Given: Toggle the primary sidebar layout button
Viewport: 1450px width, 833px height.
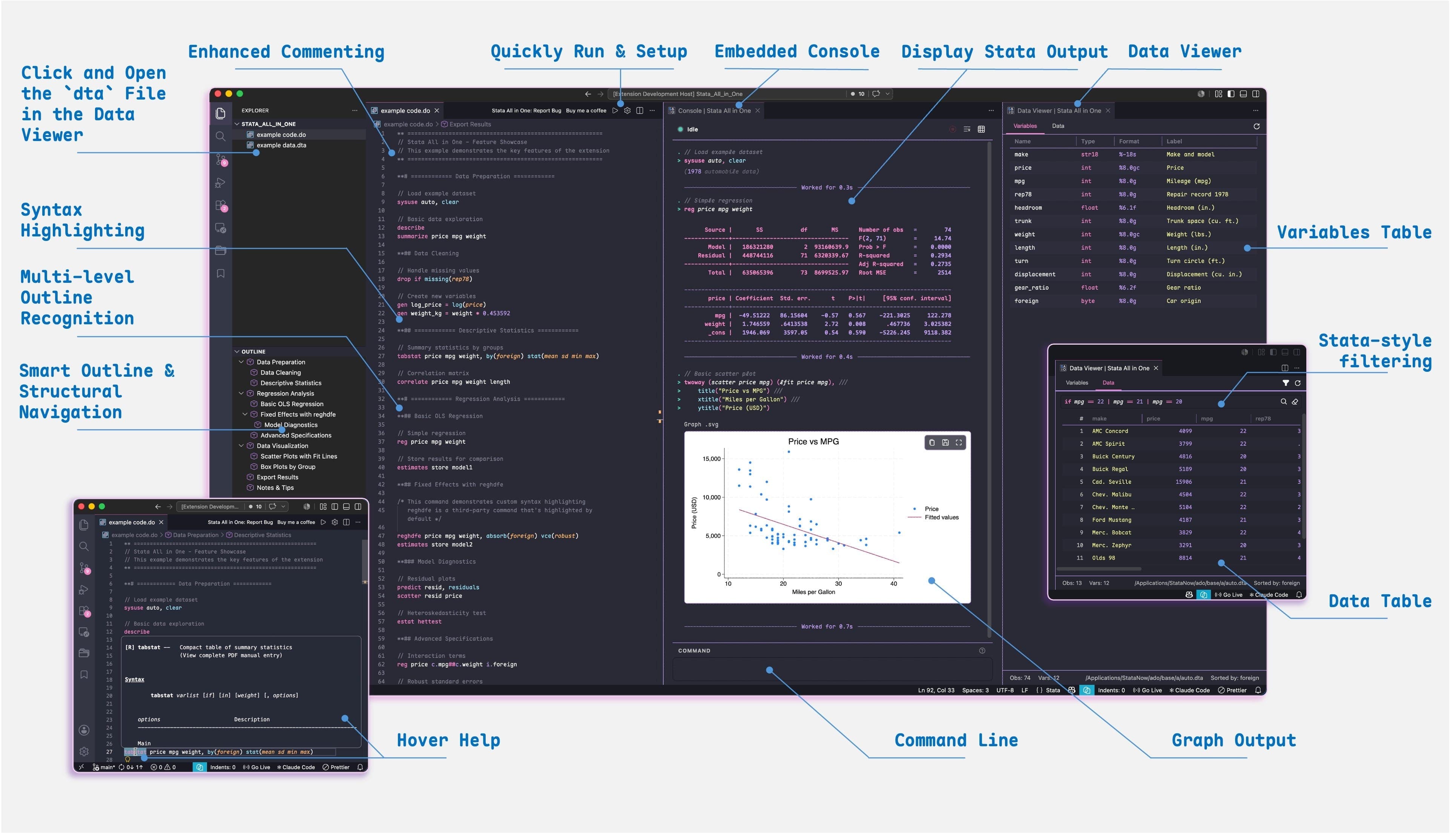Looking at the screenshot, I should tap(1231, 94).
